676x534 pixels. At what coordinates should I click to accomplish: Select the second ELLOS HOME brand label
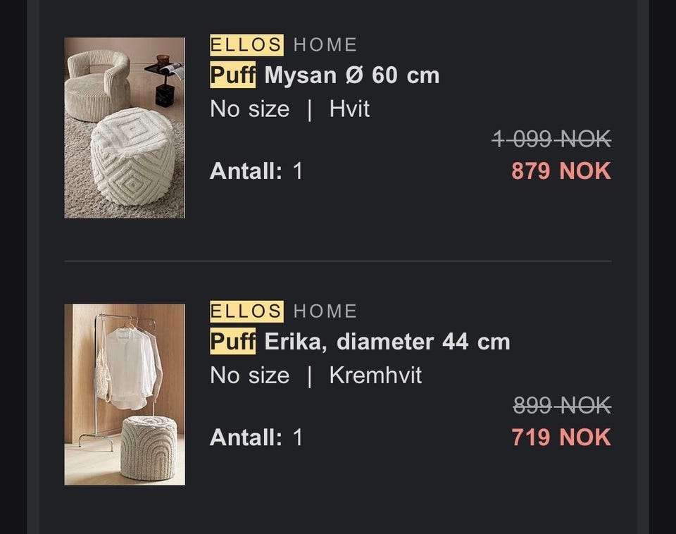click(283, 311)
